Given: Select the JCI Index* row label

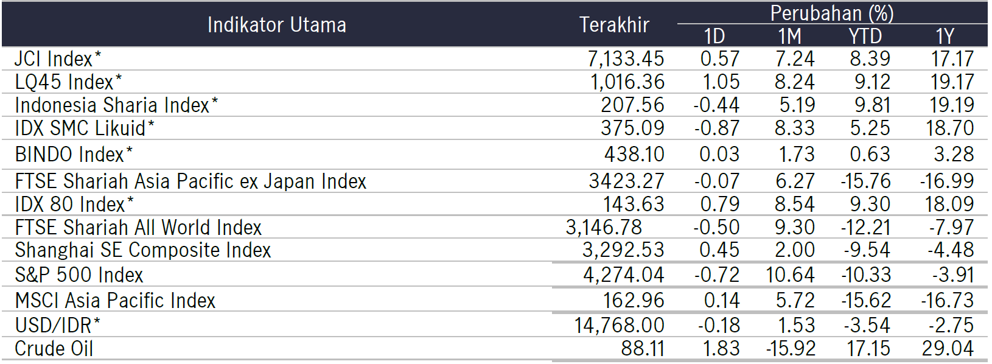Looking at the screenshot, I should pyautogui.click(x=58, y=59).
